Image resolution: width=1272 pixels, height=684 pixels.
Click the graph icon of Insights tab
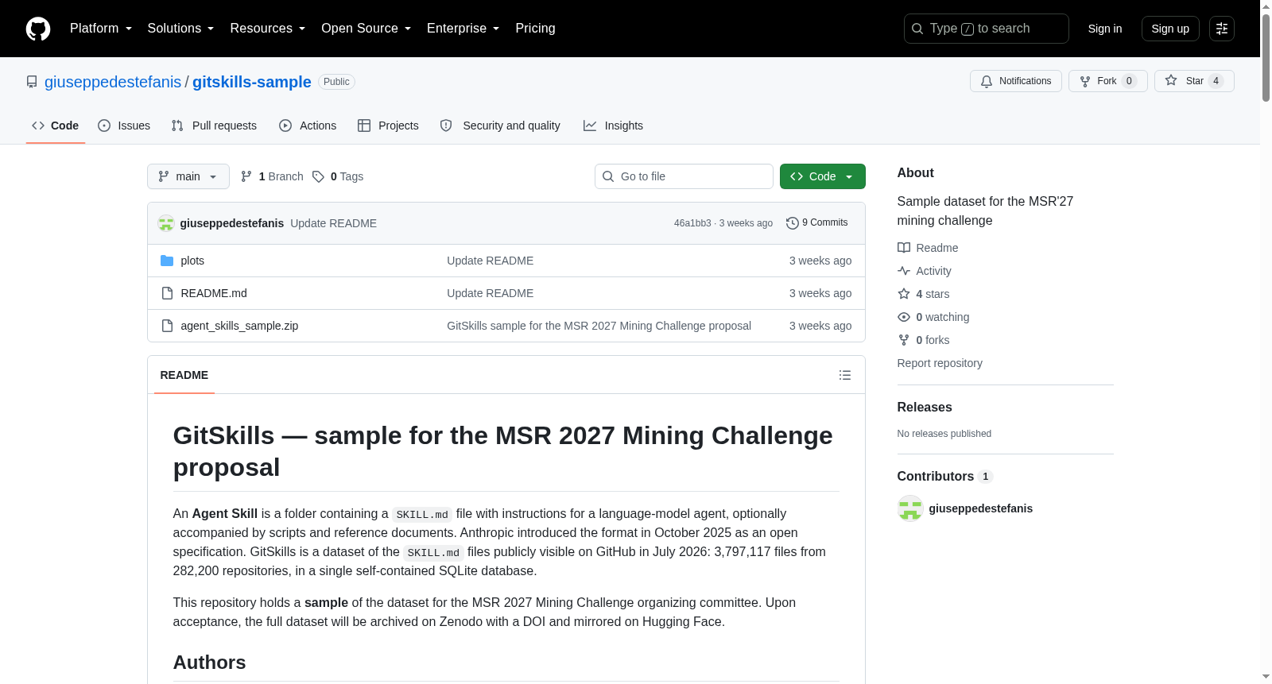click(x=590, y=126)
